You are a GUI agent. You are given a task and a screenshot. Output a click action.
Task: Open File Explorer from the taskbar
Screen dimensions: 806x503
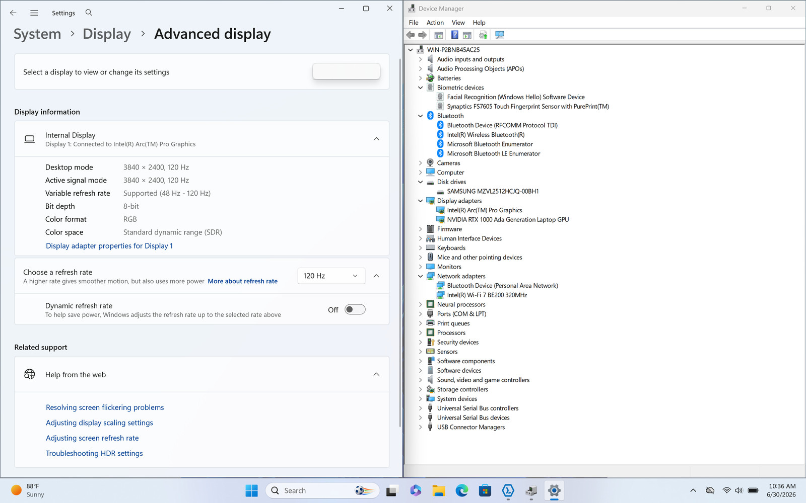tap(438, 490)
